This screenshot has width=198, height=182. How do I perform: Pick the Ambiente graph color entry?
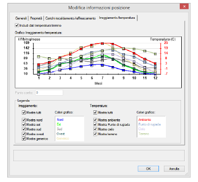(x=145, y=120)
